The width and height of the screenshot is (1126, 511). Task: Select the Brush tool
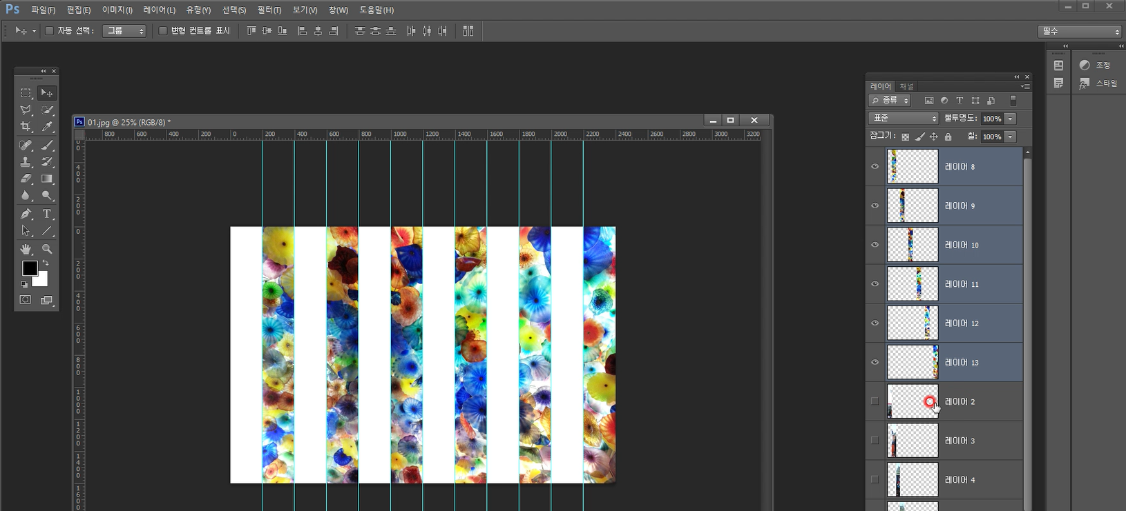[x=47, y=145]
